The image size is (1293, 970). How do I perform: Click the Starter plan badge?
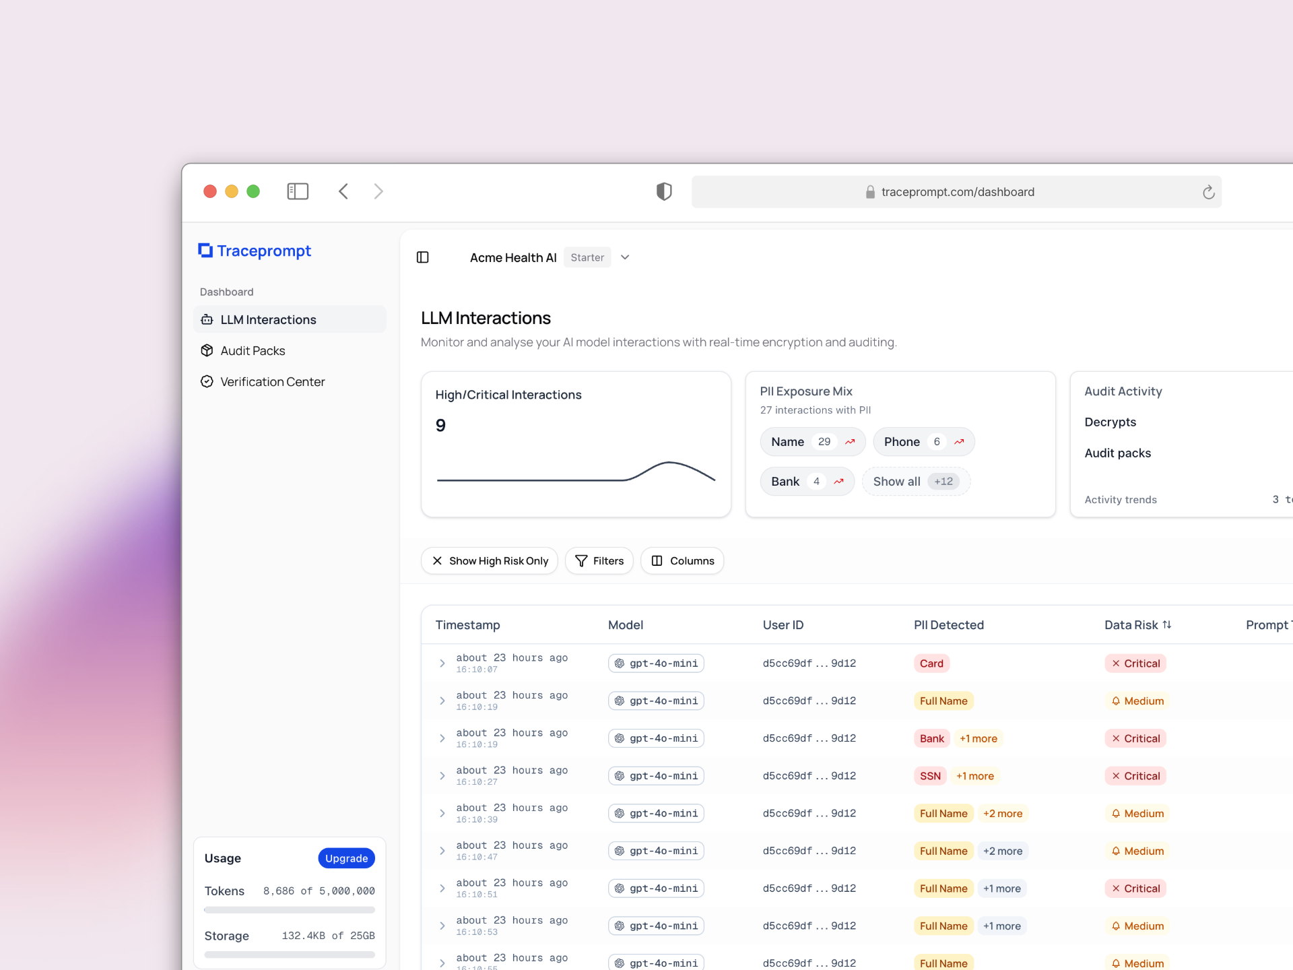pos(587,257)
